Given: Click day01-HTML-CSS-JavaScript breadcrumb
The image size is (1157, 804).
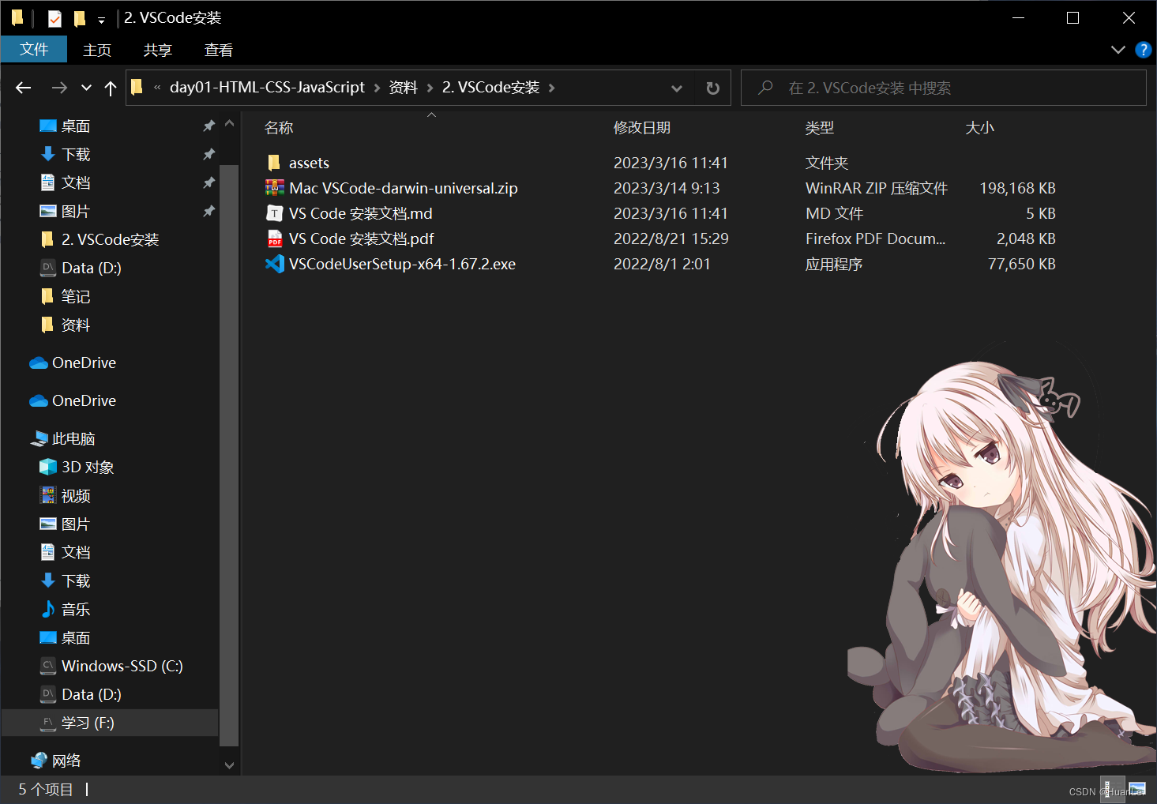Looking at the screenshot, I should (267, 87).
